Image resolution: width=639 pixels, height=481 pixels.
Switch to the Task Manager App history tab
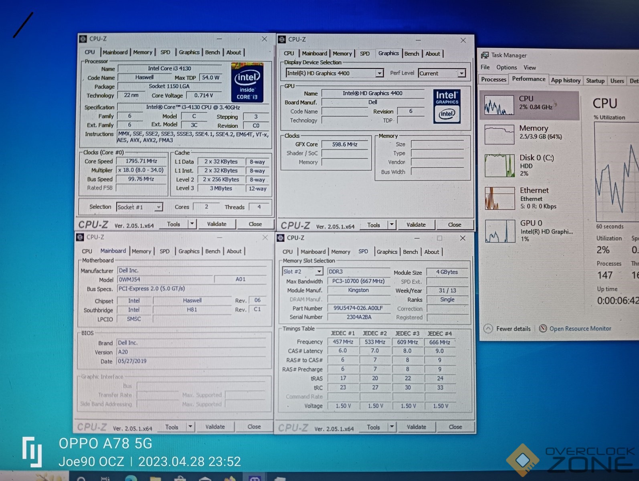pyautogui.click(x=566, y=80)
